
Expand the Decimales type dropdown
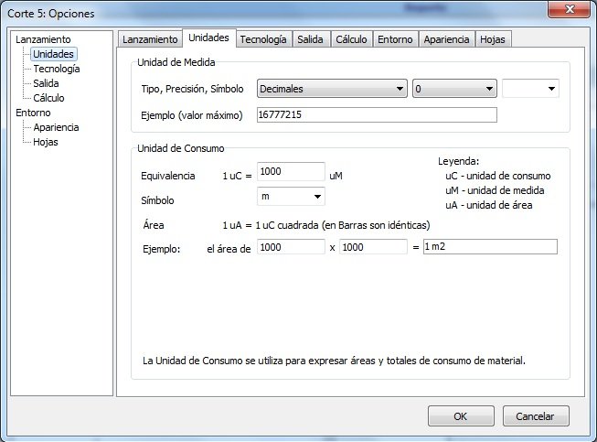point(332,89)
